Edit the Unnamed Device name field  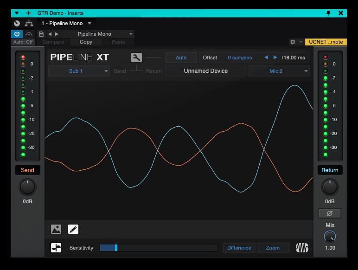[206, 71]
